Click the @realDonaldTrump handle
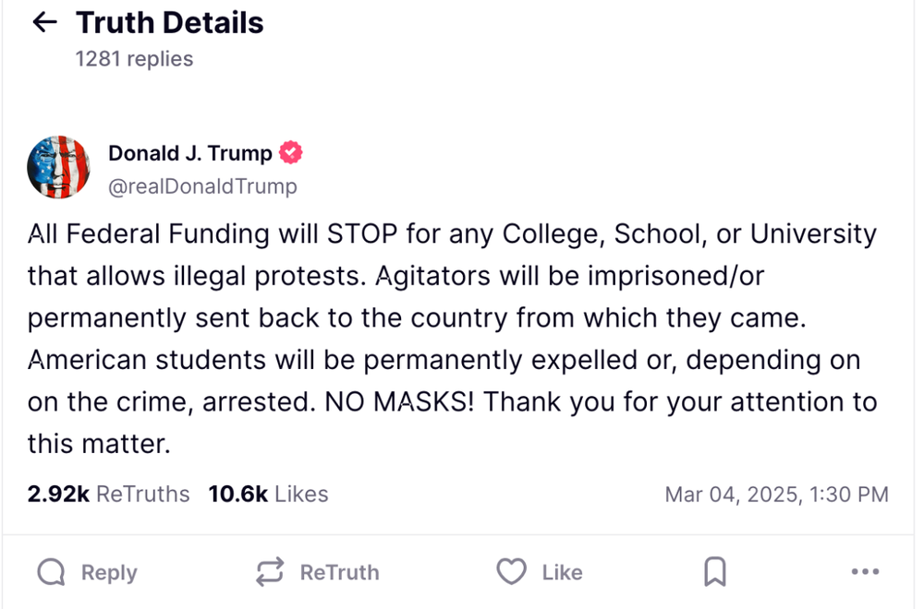This screenshot has height=609, width=924. pyautogui.click(x=202, y=186)
